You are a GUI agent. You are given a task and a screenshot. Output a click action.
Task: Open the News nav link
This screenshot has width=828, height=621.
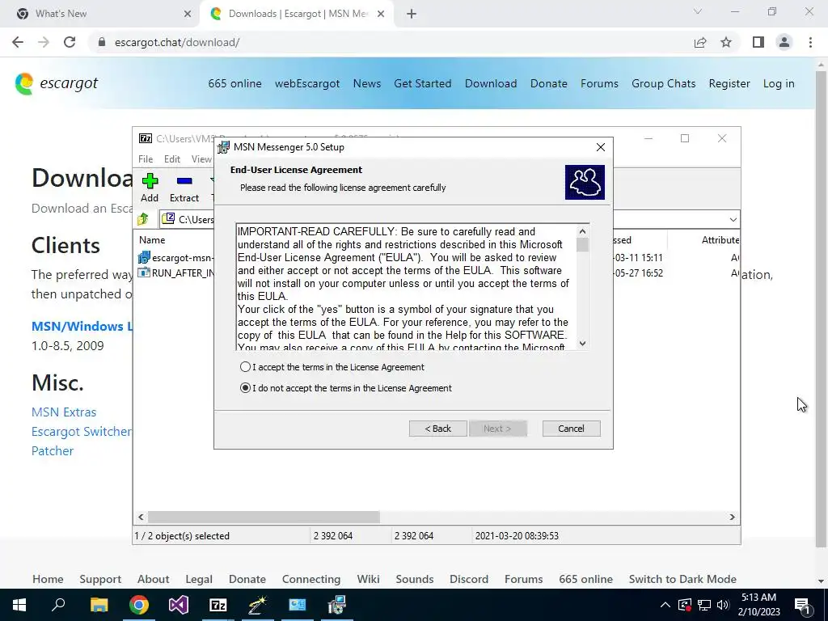[367, 83]
